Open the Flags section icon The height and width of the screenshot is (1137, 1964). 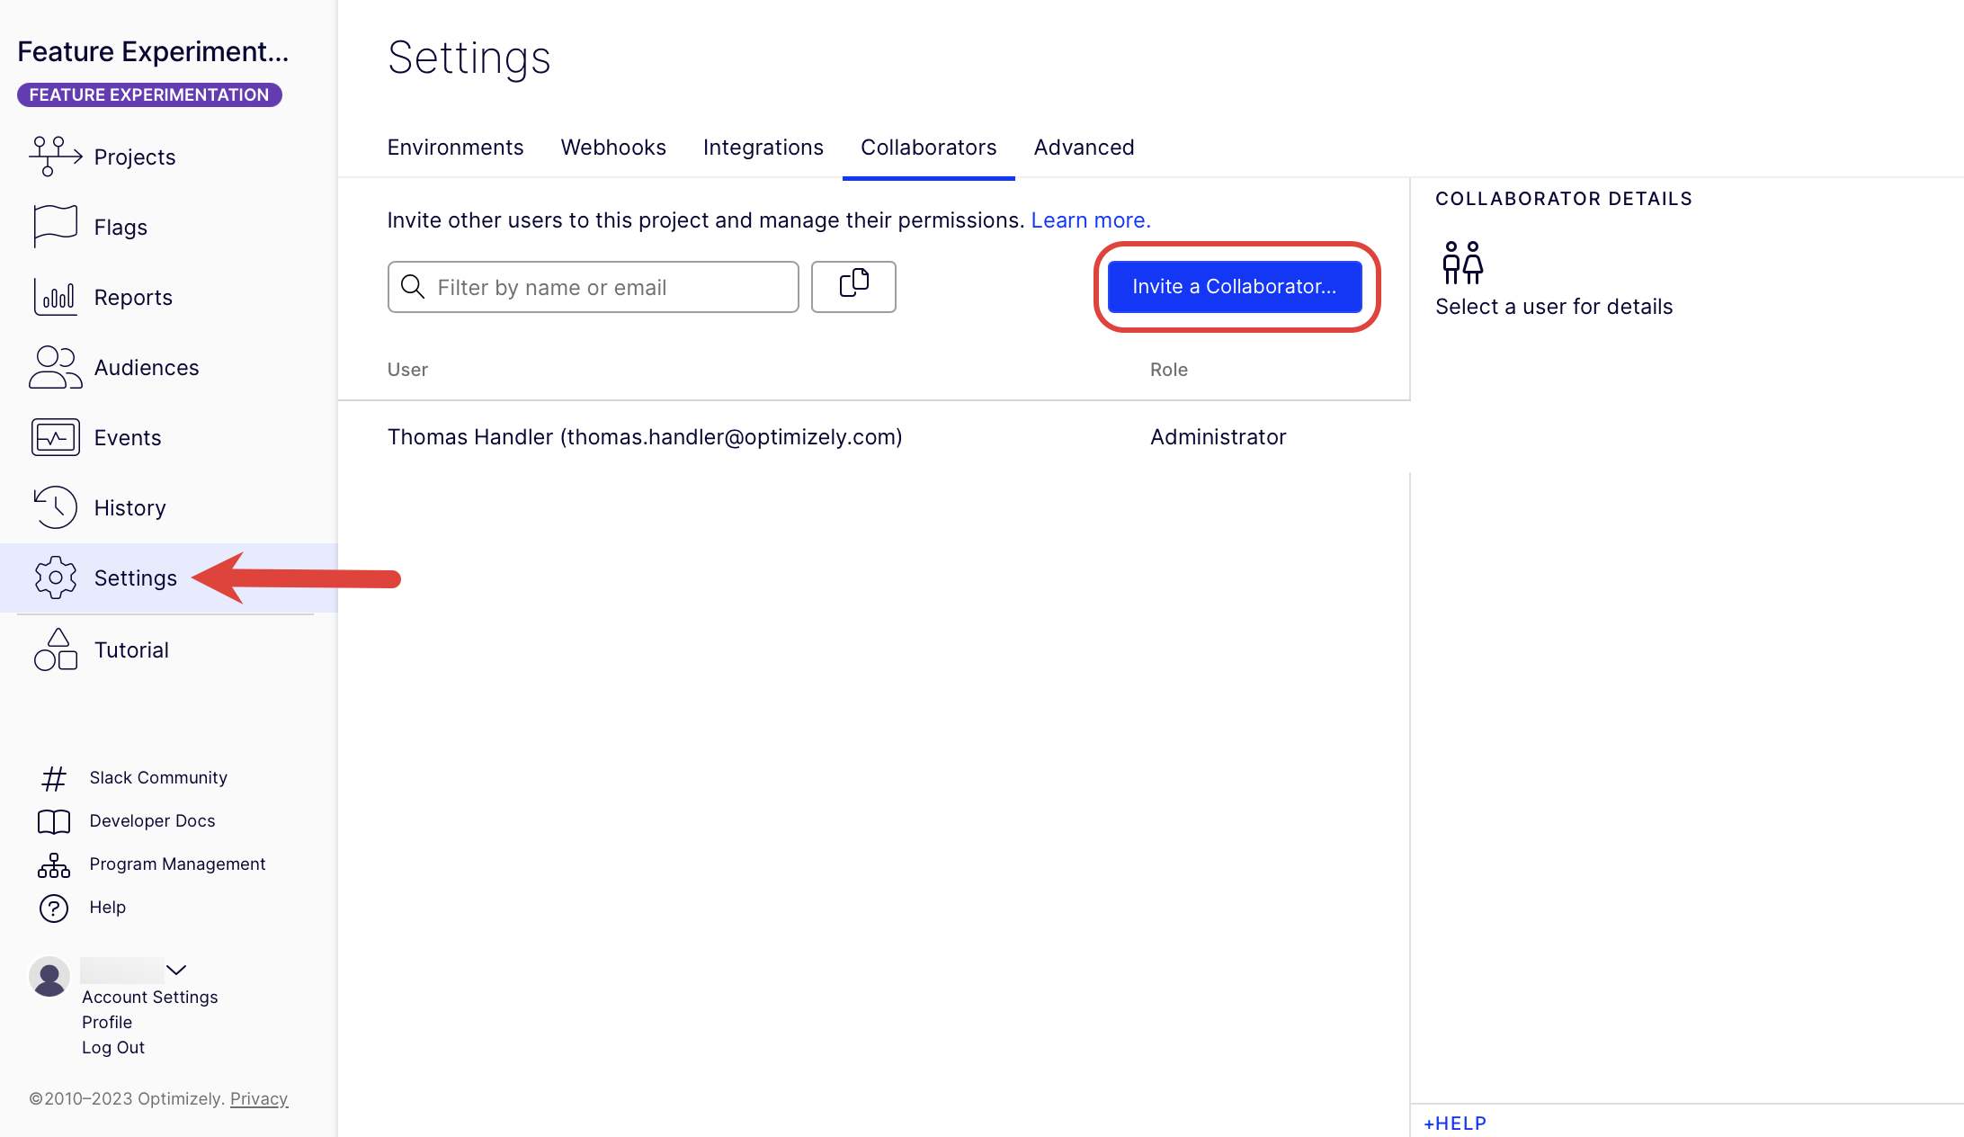(55, 226)
